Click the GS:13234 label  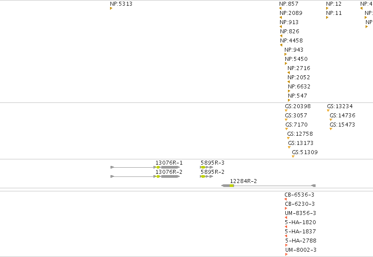click(340, 106)
